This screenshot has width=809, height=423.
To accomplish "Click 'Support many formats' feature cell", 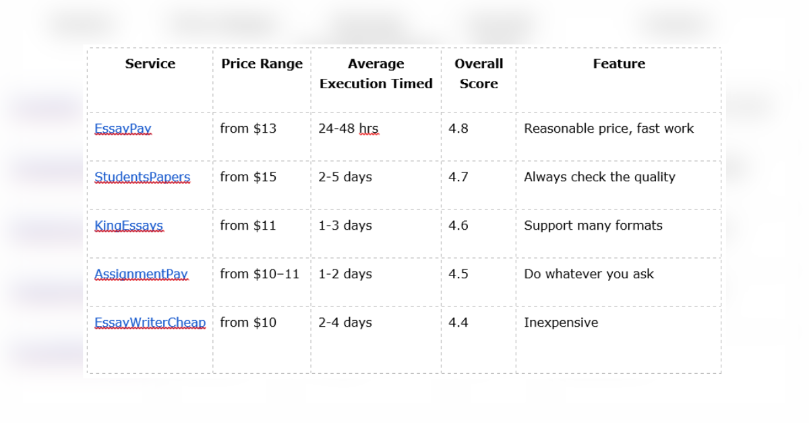I will (593, 226).
